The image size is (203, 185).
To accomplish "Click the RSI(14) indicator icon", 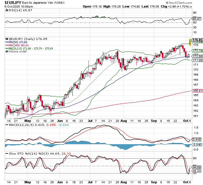I will pyautogui.click(x=8, y=10).
